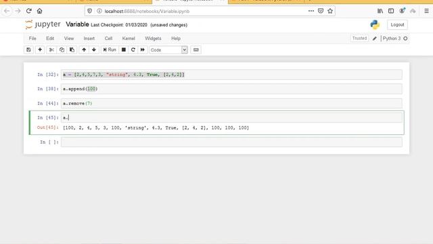Open the command palette keyboard icon
Image resolution: width=433 pixels, height=244 pixels.
pos(196,49)
